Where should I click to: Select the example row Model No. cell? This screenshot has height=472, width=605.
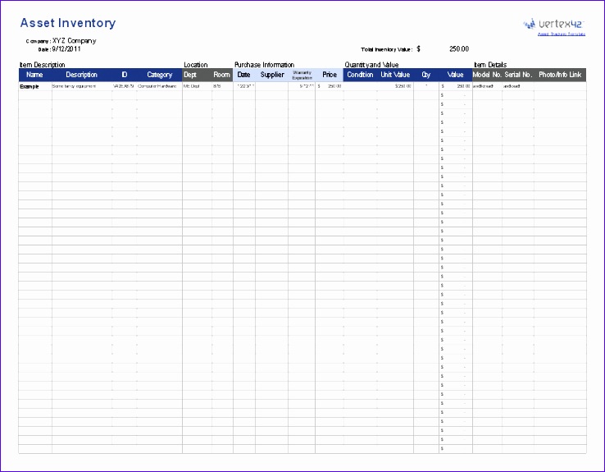(487, 86)
